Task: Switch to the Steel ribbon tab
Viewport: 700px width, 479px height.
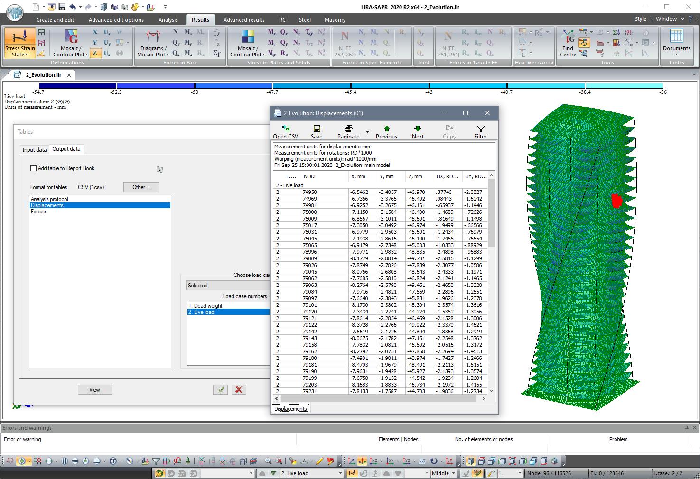Action: (305, 20)
